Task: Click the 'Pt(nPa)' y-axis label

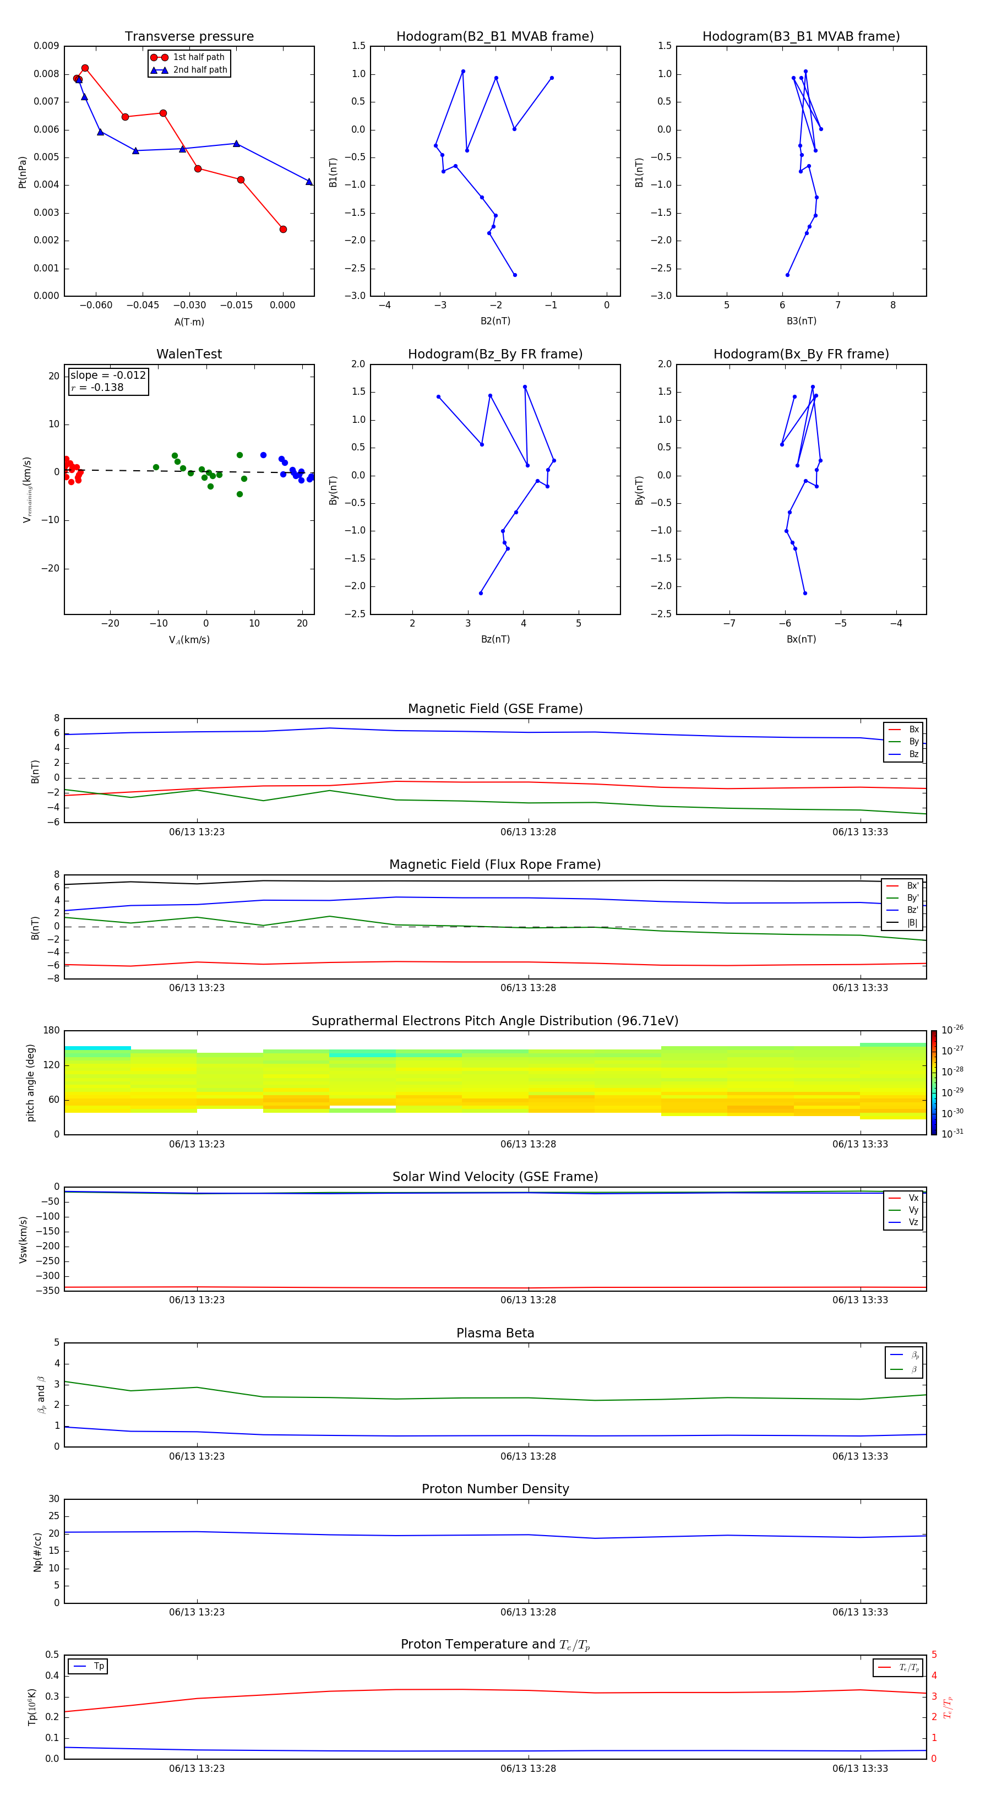Action: (x=23, y=171)
